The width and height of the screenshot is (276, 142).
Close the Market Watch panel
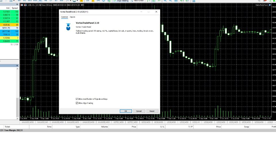tap(17, 4)
